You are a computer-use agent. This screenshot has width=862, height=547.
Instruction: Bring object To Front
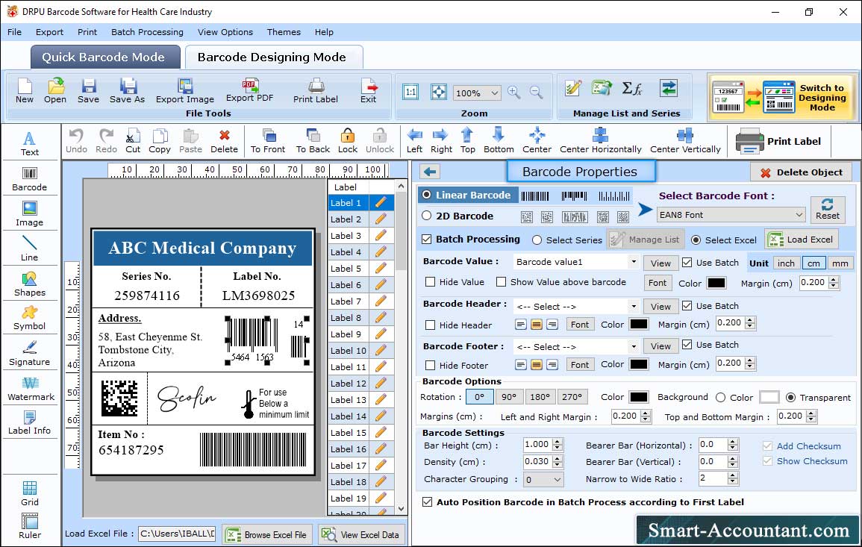click(268, 141)
